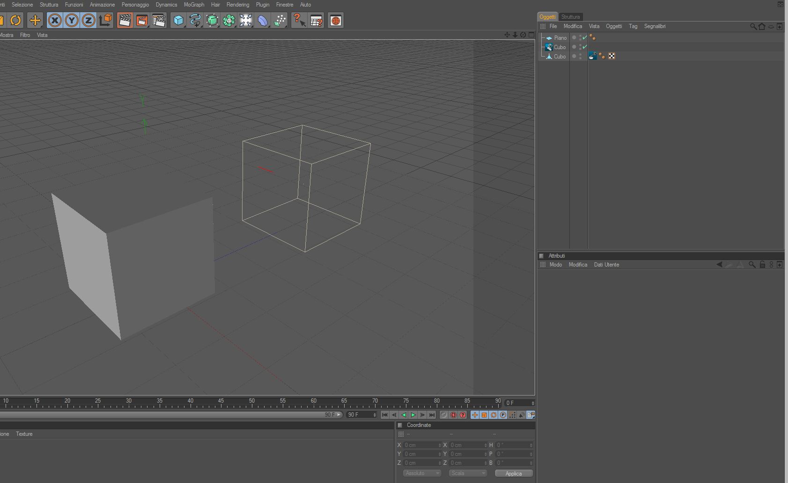Activate the context help pointer icon
The image size is (788, 483).
pyautogui.click(x=299, y=20)
